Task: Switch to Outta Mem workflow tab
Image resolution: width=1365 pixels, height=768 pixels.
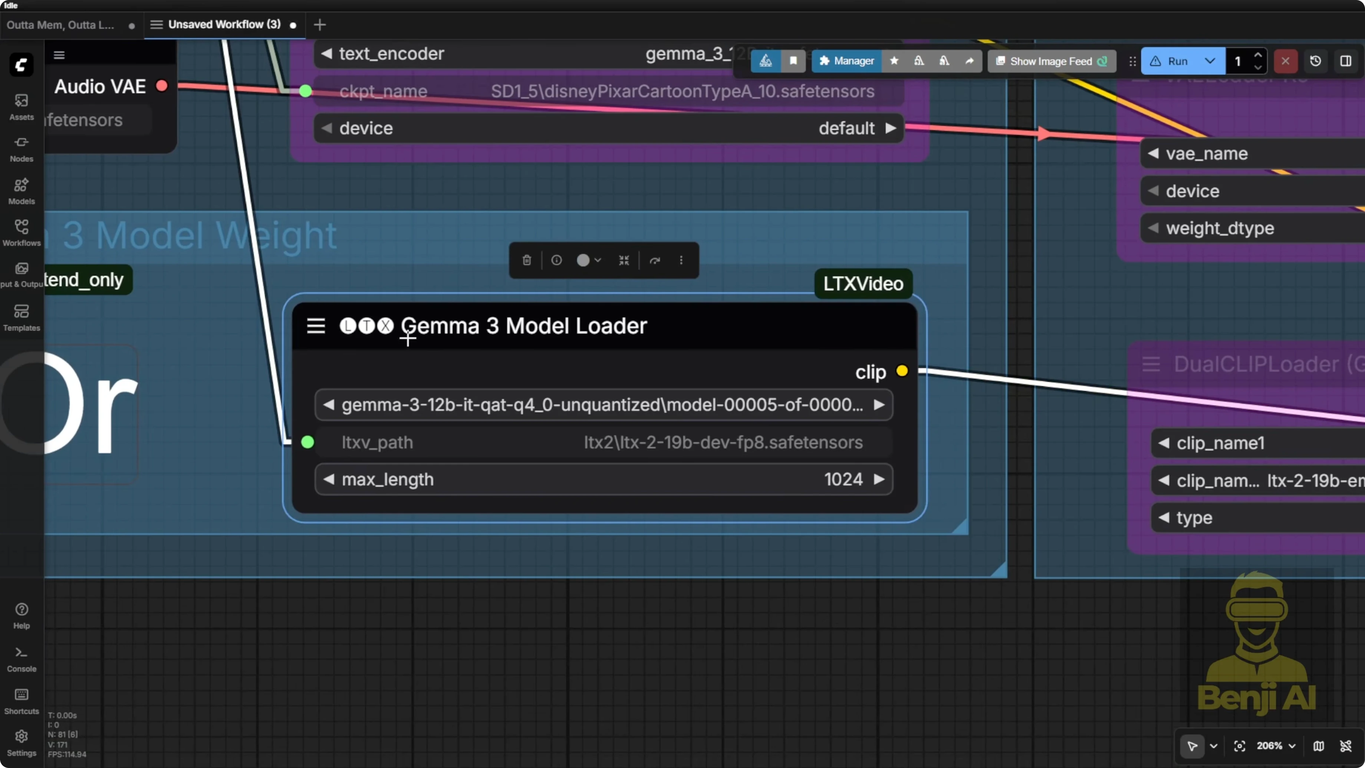Action: (60, 25)
